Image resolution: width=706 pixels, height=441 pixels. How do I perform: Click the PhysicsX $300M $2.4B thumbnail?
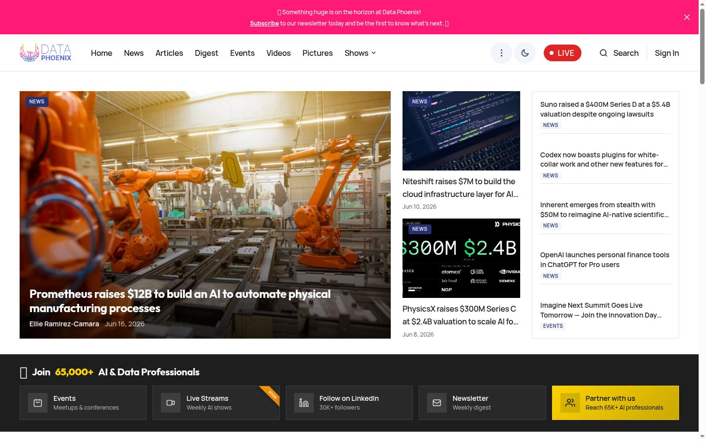point(461,258)
